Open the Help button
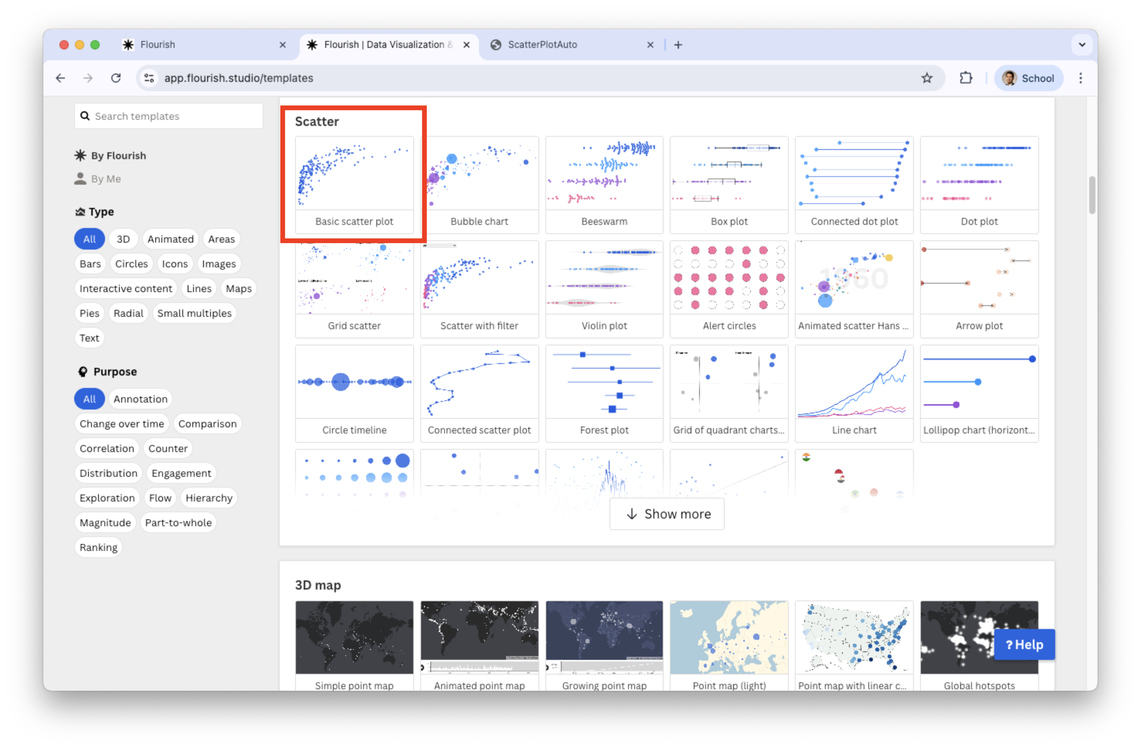1141x748 pixels. tap(1024, 644)
